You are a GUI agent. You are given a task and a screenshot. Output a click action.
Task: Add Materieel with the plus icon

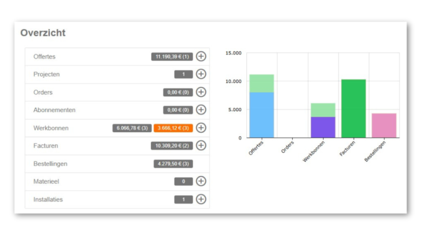[201, 181]
